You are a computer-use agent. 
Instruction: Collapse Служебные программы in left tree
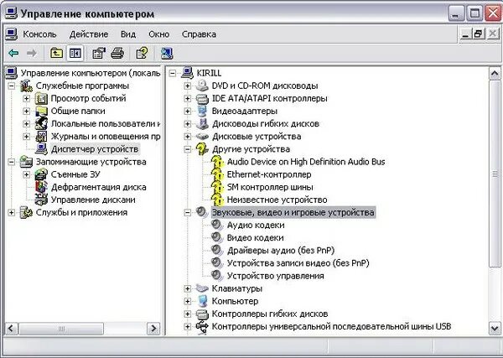pyautogui.click(x=12, y=86)
